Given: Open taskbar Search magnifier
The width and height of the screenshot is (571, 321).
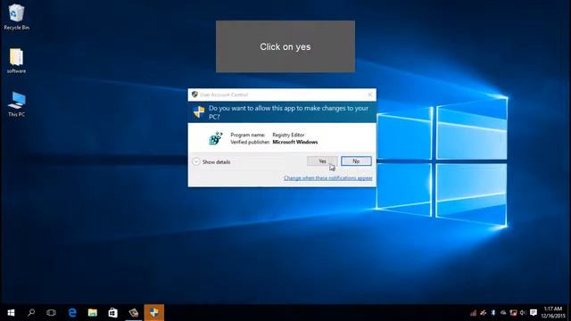Looking at the screenshot, I should [31, 313].
